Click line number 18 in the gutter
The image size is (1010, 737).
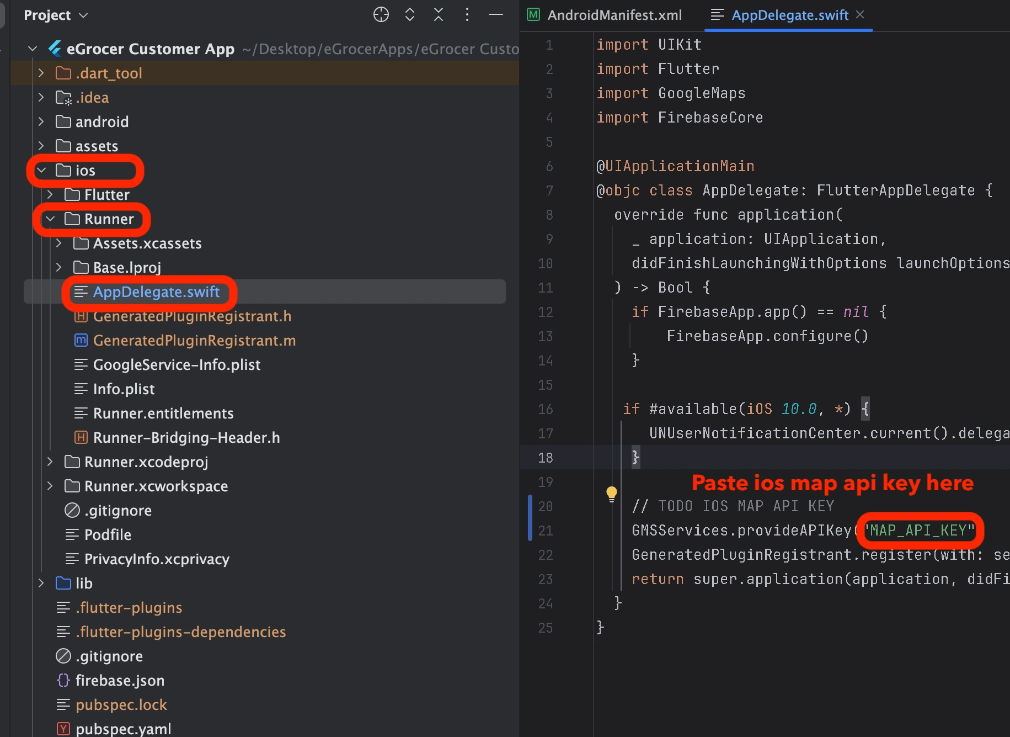coord(545,458)
